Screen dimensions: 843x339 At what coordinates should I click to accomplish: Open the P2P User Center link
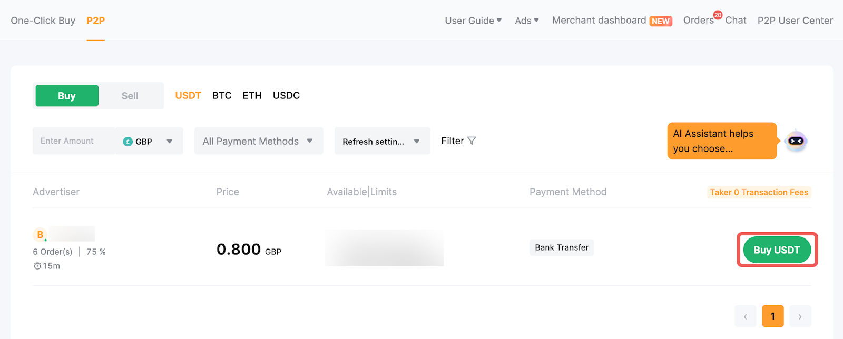[x=795, y=21]
